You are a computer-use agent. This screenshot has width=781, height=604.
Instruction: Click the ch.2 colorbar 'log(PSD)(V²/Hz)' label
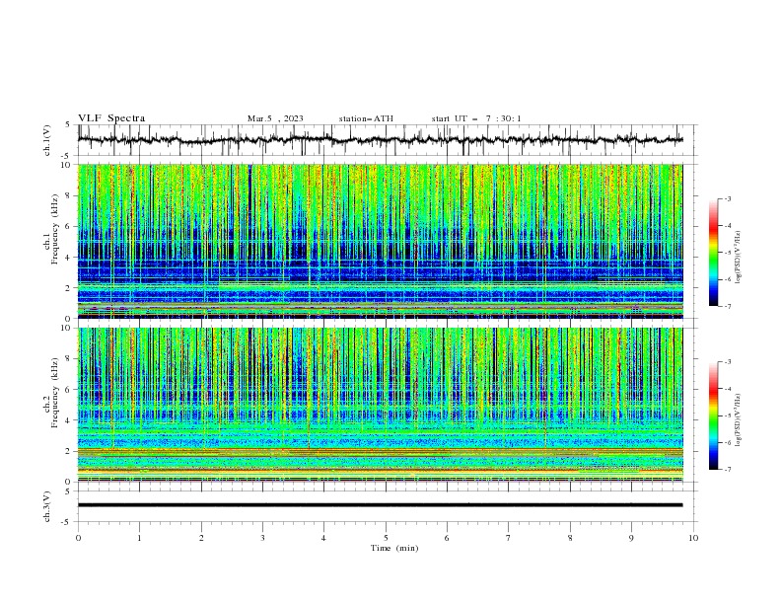739,420
